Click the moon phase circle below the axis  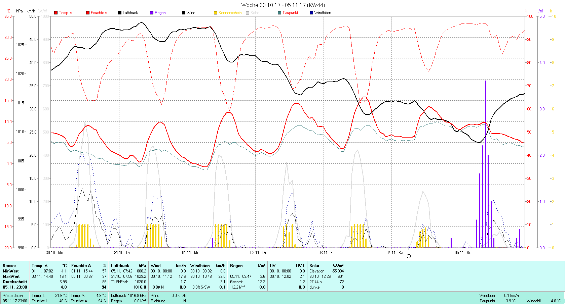click(x=409, y=256)
